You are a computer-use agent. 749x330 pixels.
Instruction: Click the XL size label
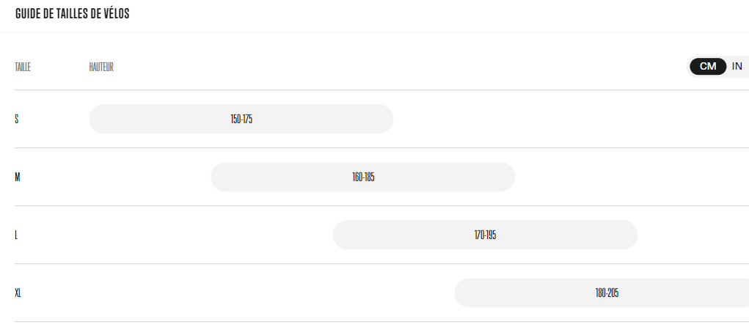(18, 293)
